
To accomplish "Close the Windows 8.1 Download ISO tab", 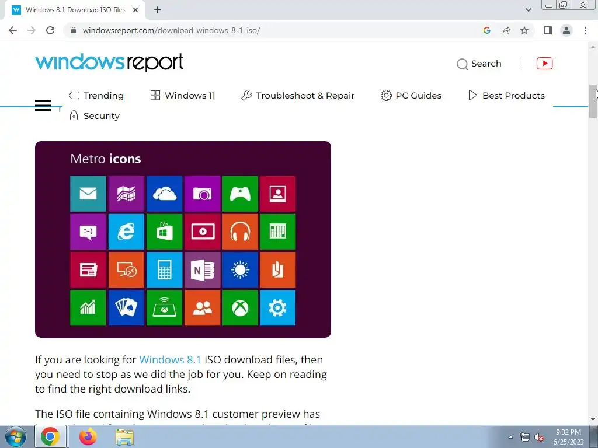I will point(135,10).
